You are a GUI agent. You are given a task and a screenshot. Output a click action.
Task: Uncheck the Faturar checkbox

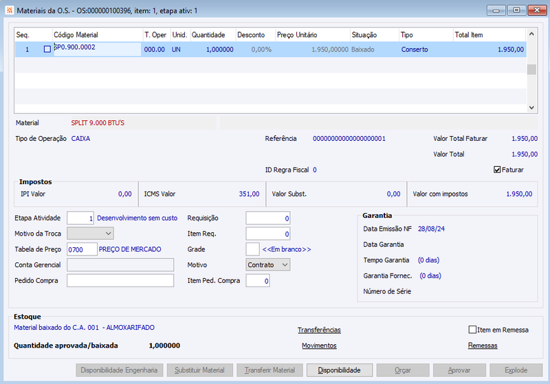click(497, 170)
